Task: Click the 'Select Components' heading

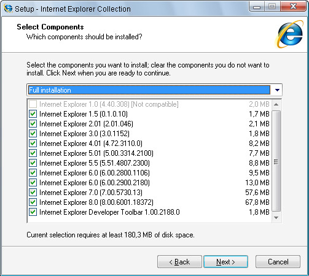Action: click(x=50, y=27)
